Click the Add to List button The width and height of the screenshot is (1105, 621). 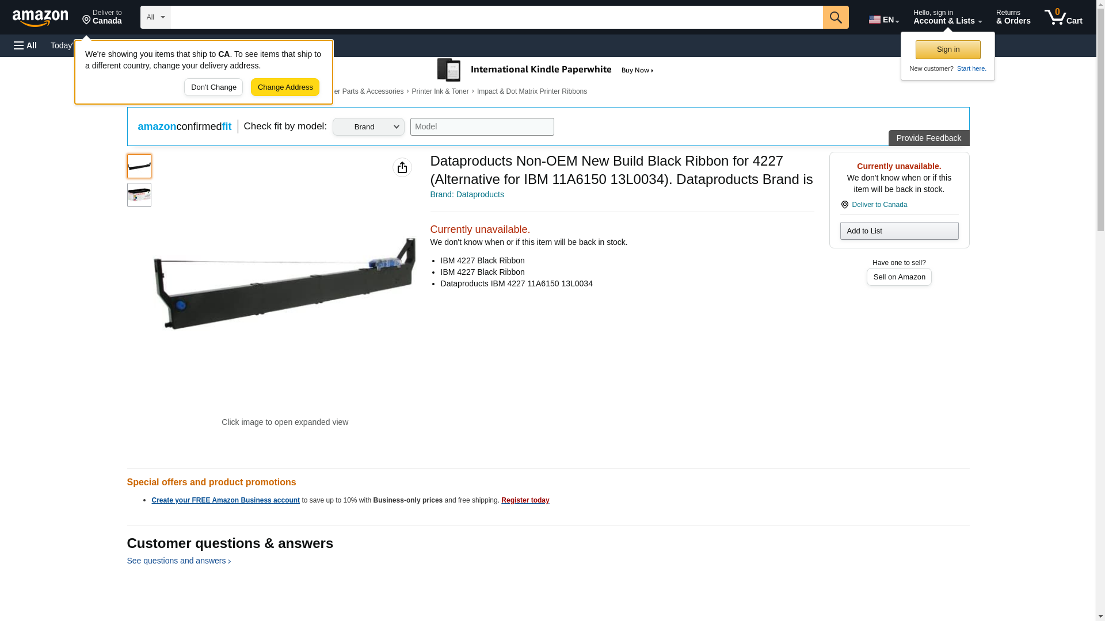(899, 231)
